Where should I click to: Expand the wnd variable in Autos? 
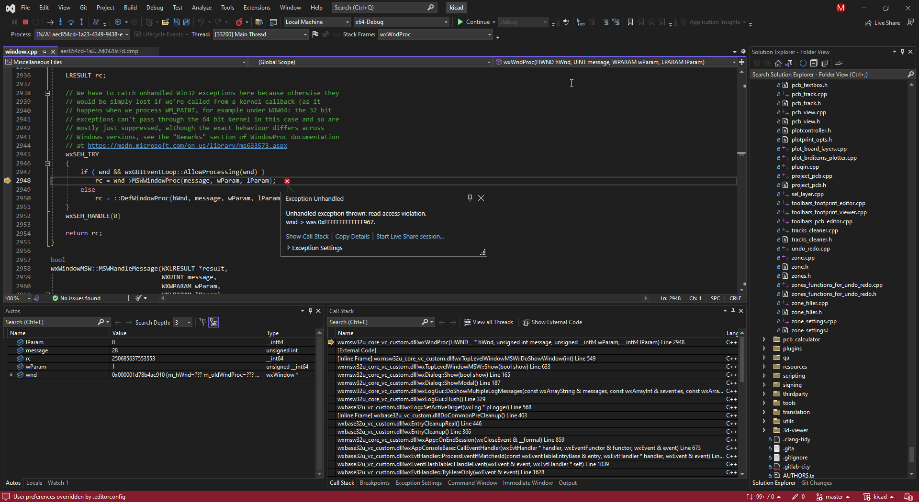coord(11,375)
